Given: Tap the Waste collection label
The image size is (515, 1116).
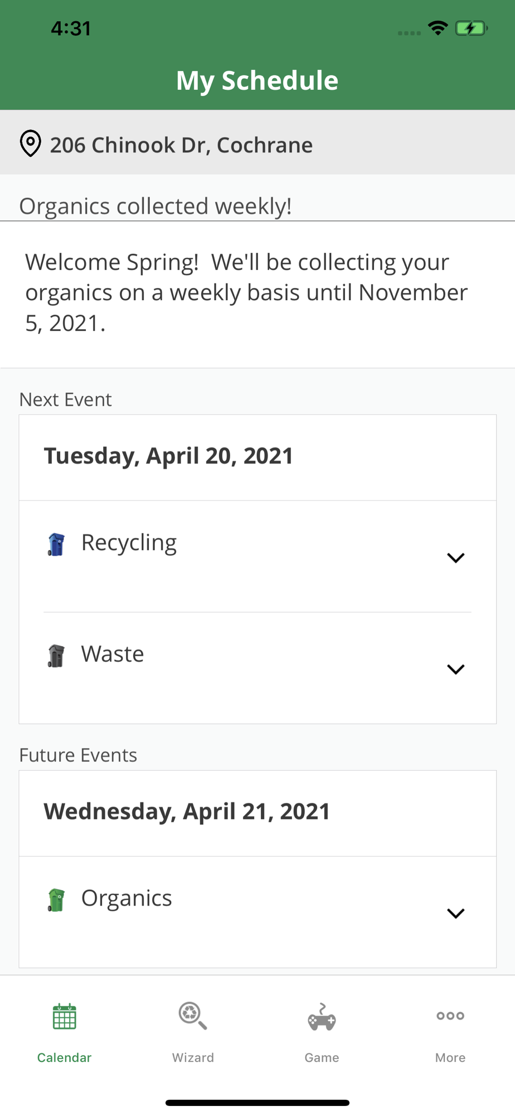Looking at the screenshot, I should coord(113,654).
